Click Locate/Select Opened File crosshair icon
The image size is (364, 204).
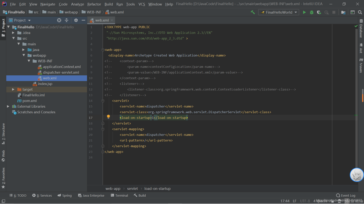59,20
